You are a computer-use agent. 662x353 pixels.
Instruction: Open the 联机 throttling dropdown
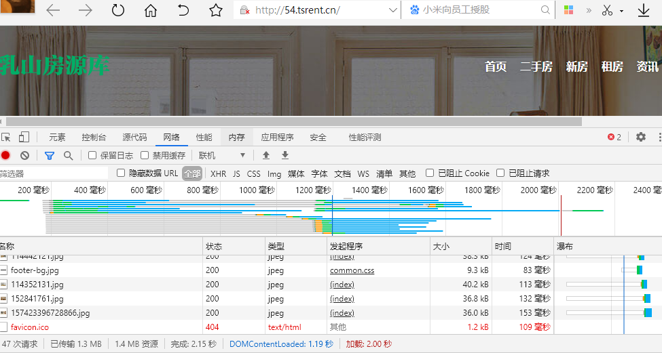222,155
